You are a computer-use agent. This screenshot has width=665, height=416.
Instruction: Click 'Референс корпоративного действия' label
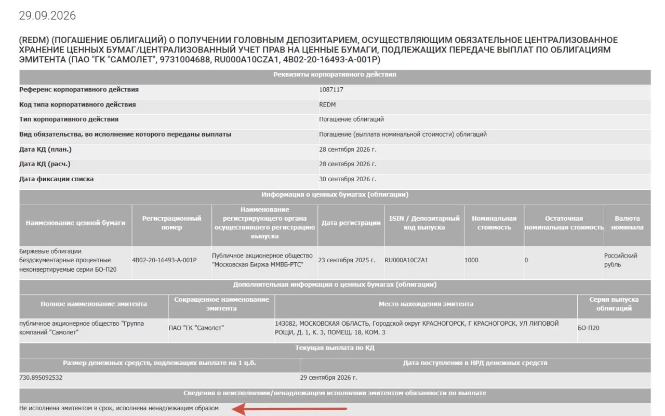tap(79, 90)
